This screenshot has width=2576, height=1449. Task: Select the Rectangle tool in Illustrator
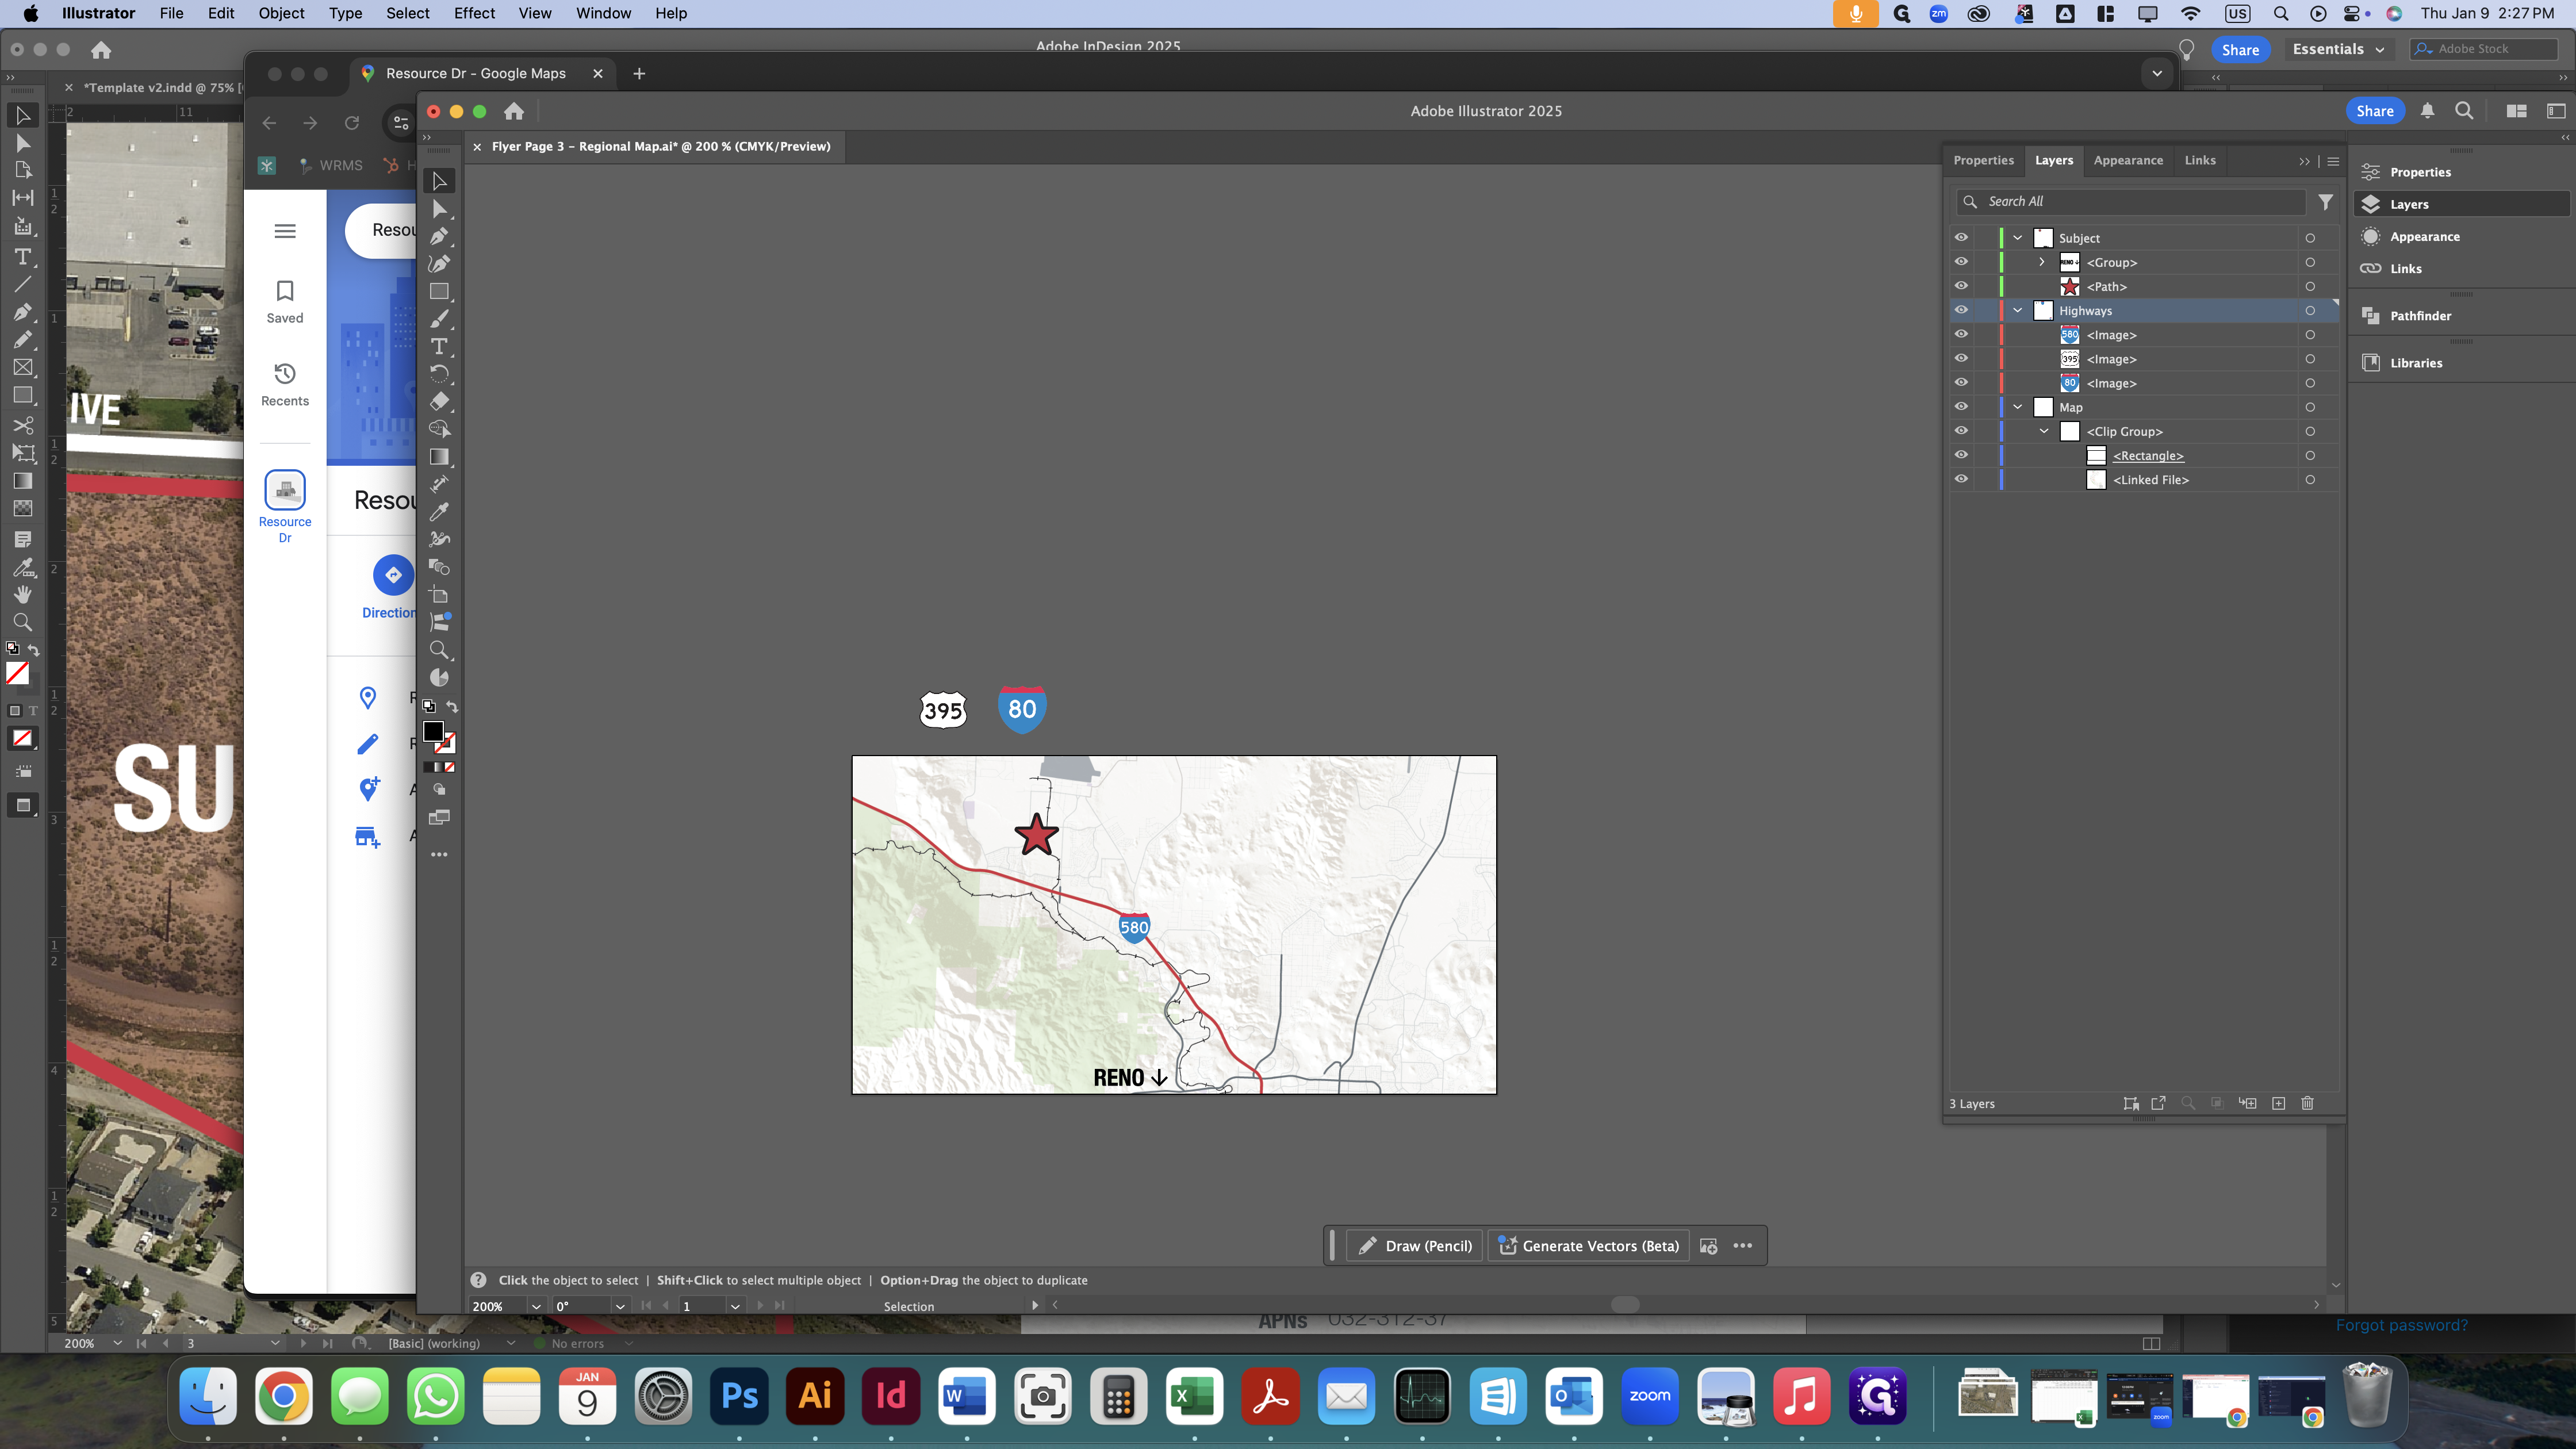(x=439, y=292)
